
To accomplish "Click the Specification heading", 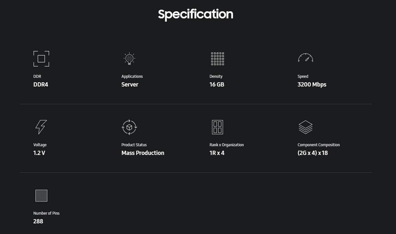I will pos(196,14).
